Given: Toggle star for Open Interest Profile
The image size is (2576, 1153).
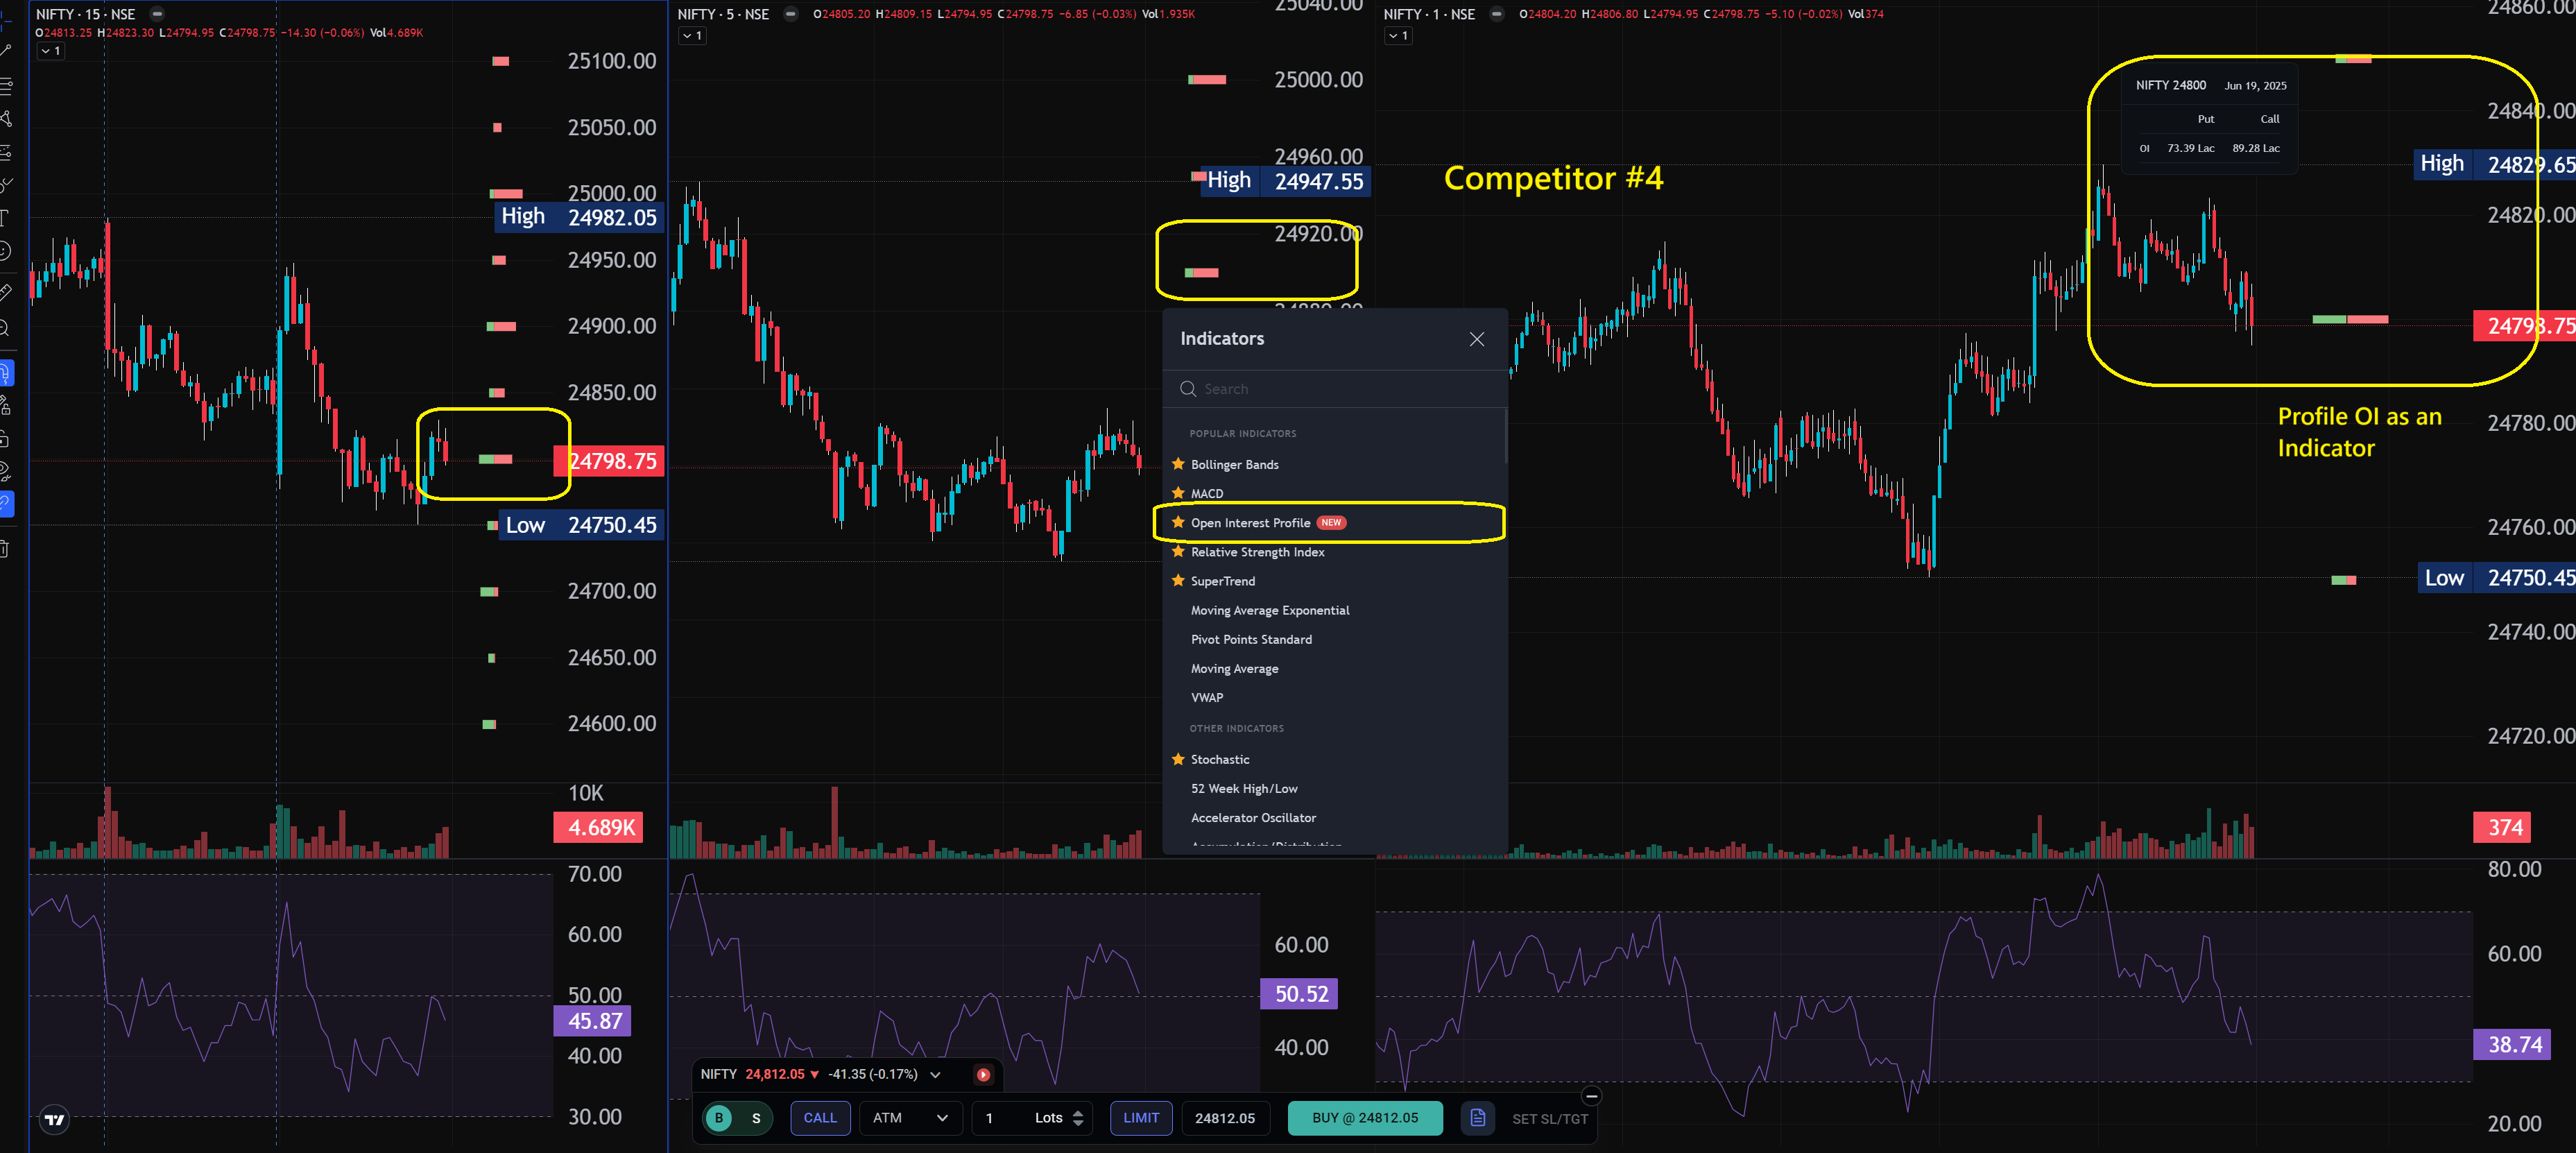Looking at the screenshot, I should 1178,522.
